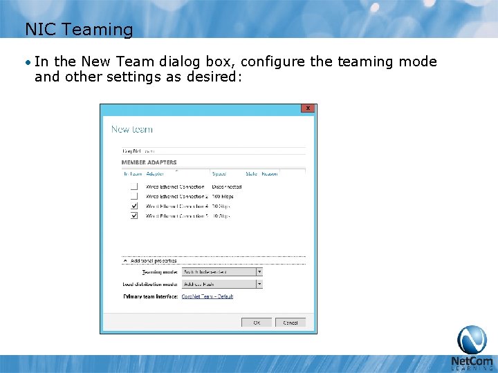Sort by the State column header
498x373 pixels.
(251, 174)
